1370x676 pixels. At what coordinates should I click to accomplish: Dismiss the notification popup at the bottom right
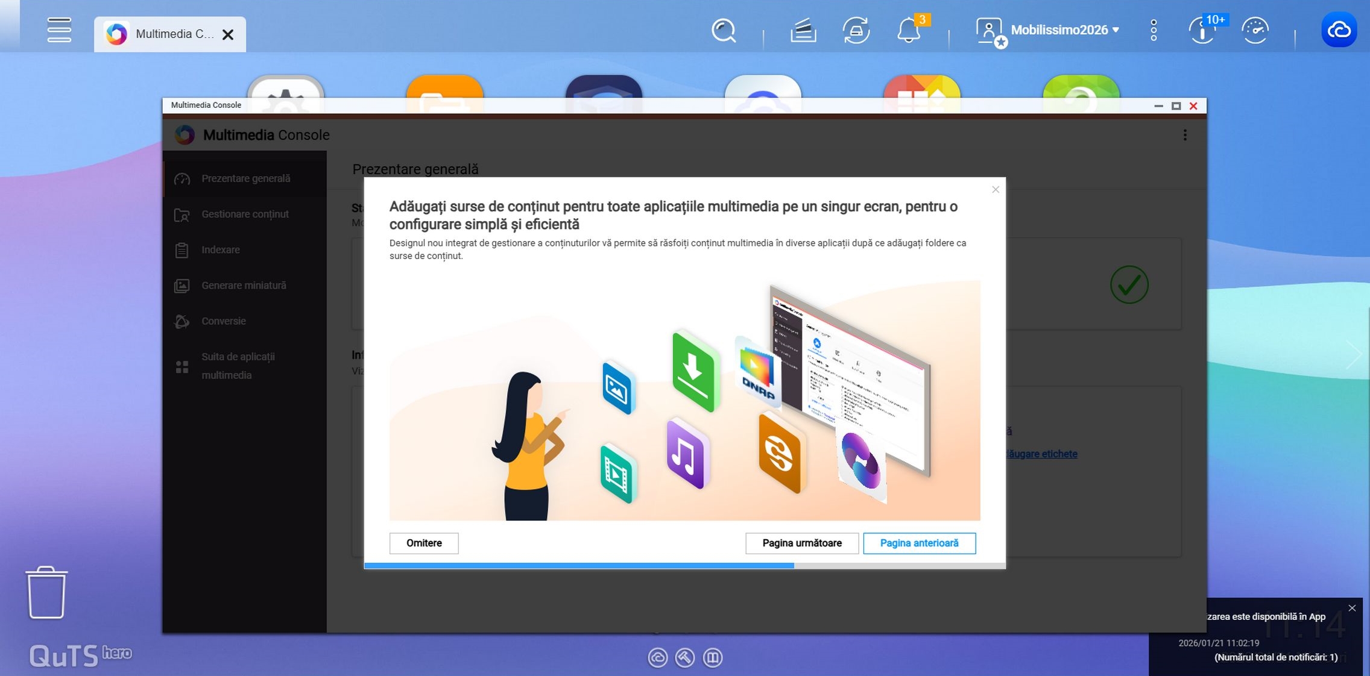point(1352,608)
